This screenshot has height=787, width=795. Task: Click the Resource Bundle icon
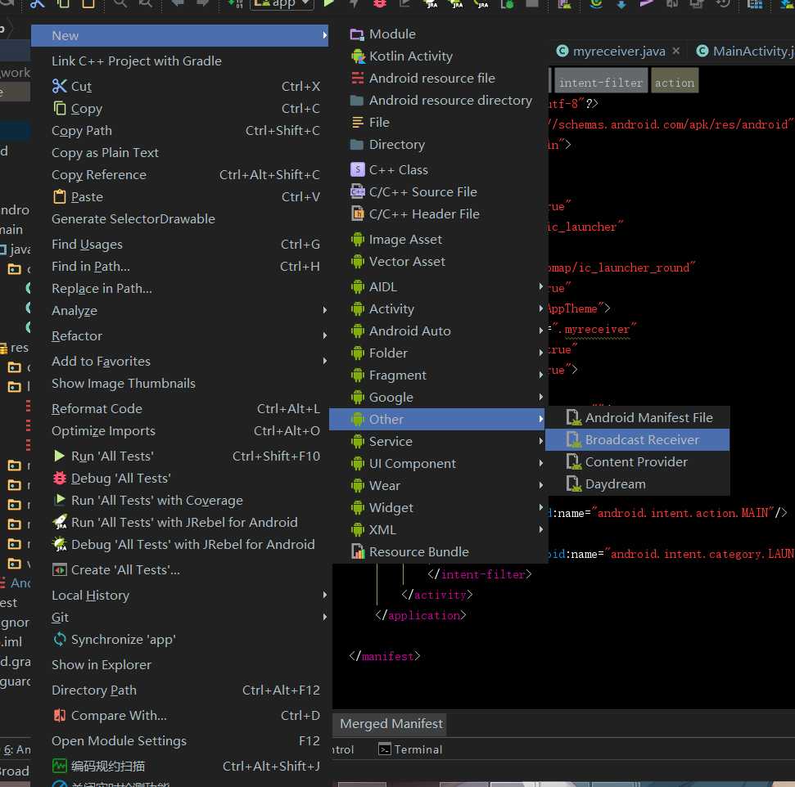click(x=358, y=551)
